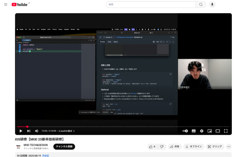Click the search magnifier button
This screenshot has height=157, width=235.
(201, 4)
